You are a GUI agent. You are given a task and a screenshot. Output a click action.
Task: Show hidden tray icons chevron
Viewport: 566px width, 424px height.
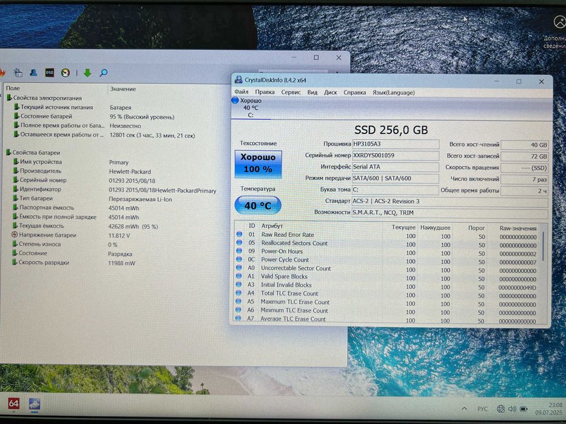[x=464, y=408]
